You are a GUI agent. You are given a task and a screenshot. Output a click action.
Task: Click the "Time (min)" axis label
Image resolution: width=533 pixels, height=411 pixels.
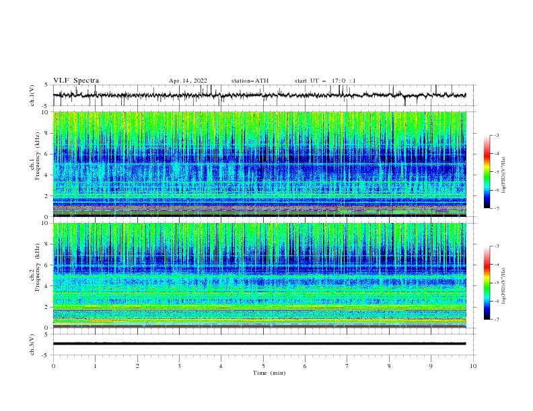coord(269,373)
